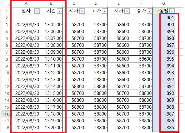This screenshot has height=133, width=185.
Task: Select the time cell 13:20:00
Action: point(51,128)
